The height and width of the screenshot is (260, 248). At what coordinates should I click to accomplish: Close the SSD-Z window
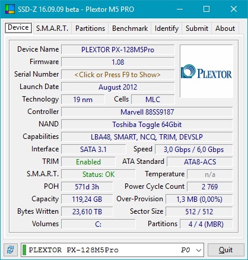pyautogui.click(x=234, y=9)
